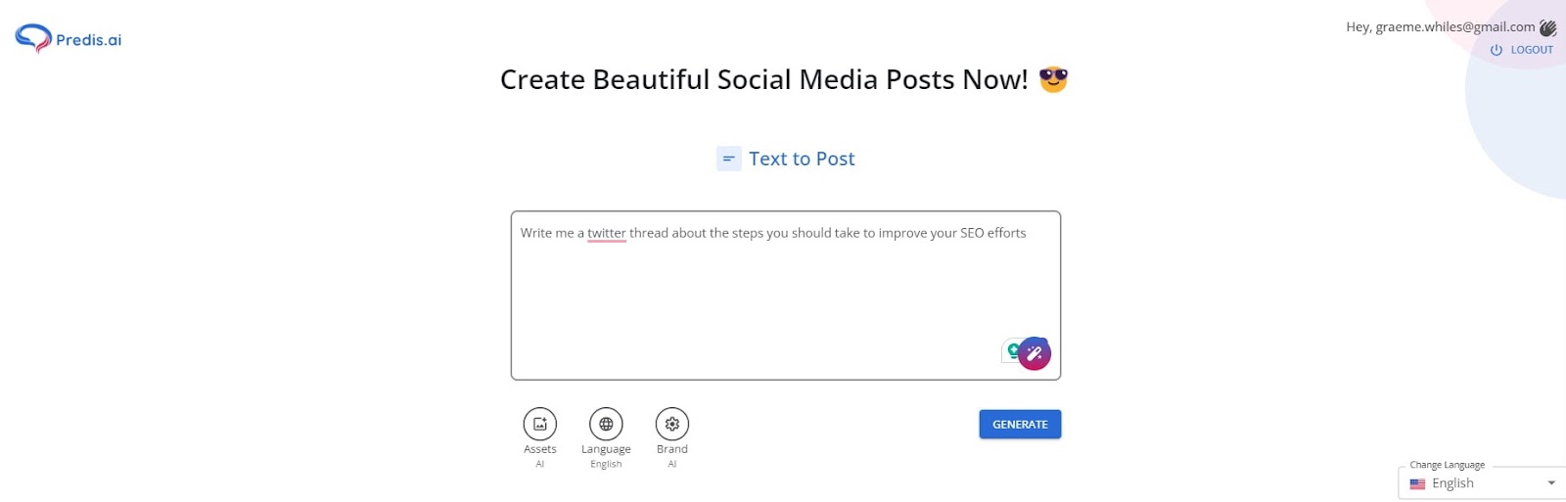
Task: Click the green icon behind the wand
Action: [x=1011, y=349]
